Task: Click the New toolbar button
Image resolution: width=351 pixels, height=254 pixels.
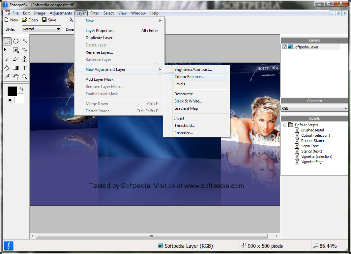Action: pos(12,20)
